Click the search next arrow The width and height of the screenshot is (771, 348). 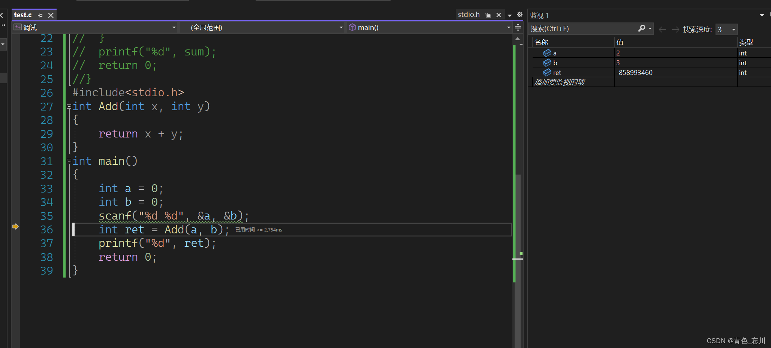[x=675, y=29]
